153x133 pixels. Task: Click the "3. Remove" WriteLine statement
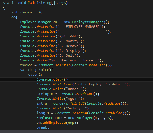pos(52,46)
